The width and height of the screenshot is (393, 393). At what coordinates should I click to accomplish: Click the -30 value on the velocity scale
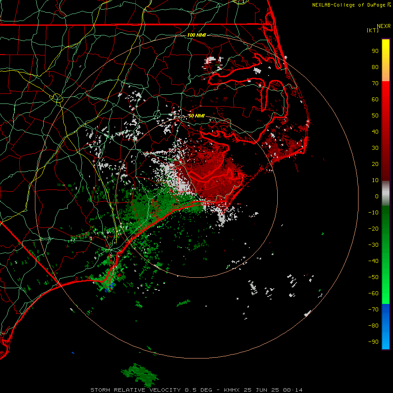pos(373,245)
